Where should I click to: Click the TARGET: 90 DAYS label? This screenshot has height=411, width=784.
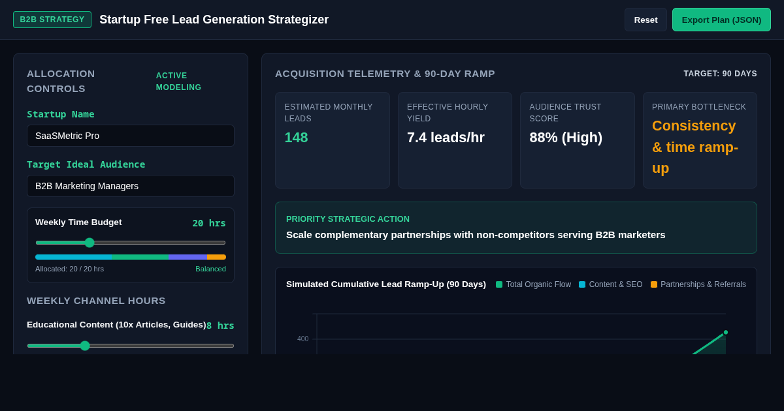coord(720,74)
